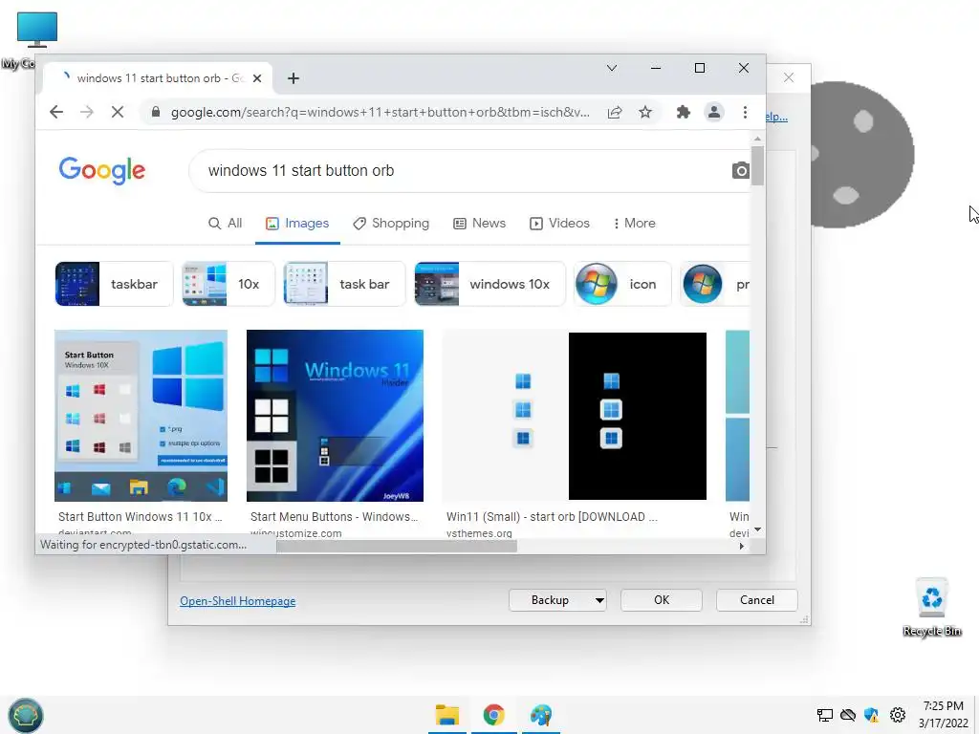Open the clock showing 7:25 PM
This screenshot has width=979, height=734.
coord(944,715)
